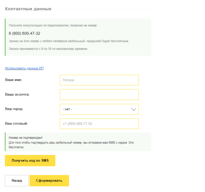
Task: Click the "Контактные данные" section heading
Action: pyautogui.click(x=28, y=9)
